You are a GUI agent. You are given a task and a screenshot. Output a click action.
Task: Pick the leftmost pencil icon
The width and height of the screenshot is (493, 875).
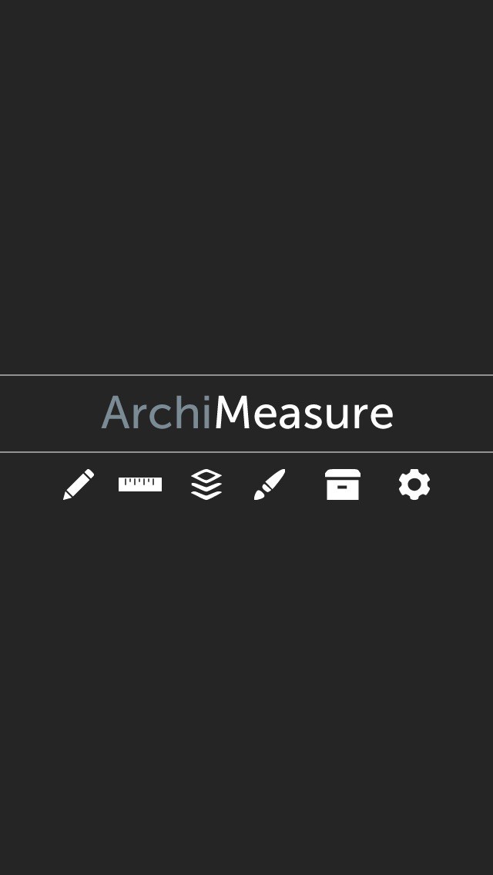[x=79, y=484]
